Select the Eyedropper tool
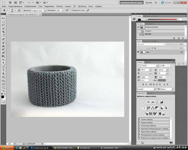The width and height of the screenshot is (188, 150). pyautogui.click(x=3, y=35)
